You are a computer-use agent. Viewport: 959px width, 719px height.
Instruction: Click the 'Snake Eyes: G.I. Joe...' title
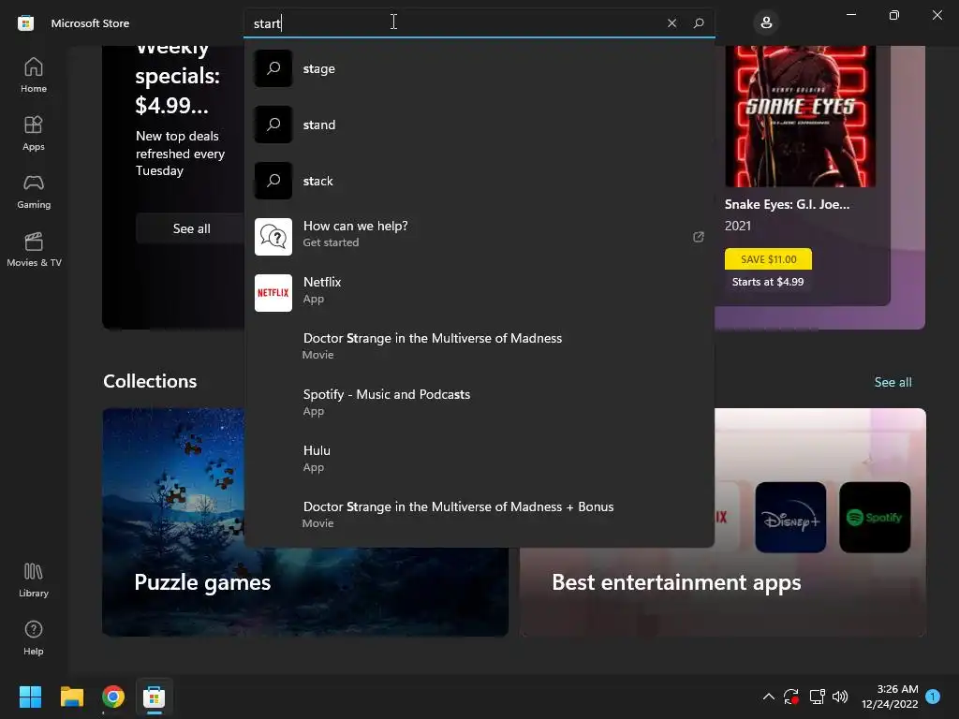tap(787, 204)
